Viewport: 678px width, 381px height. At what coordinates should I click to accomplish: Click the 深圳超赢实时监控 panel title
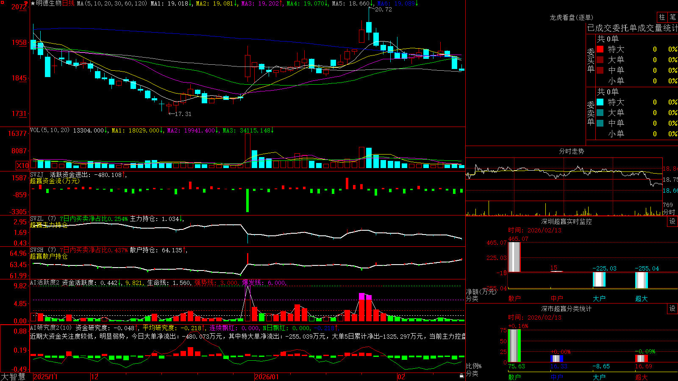[x=567, y=221]
